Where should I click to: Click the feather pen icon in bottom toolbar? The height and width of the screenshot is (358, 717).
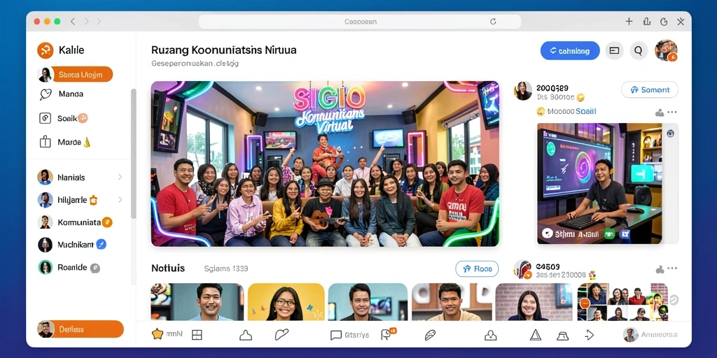(430, 335)
